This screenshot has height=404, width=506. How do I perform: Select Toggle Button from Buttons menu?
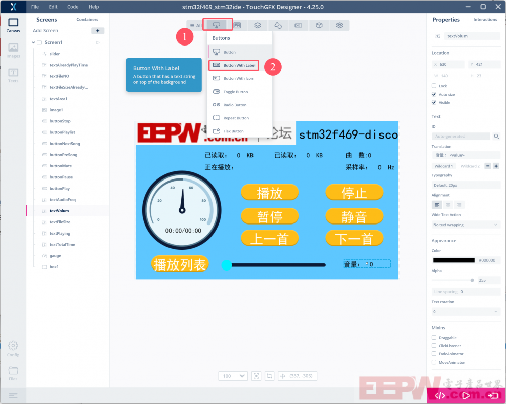click(240, 92)
